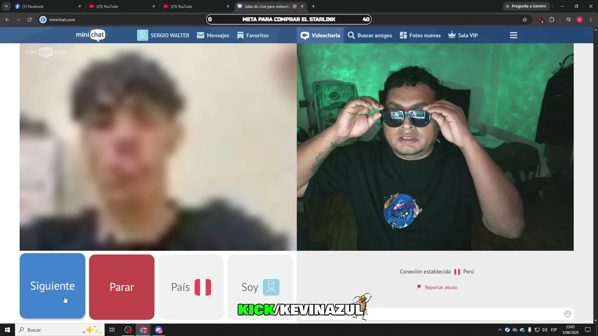Screen dimensions: 598x336
Task: Open the Chrome three-dot menu
Action: tap(591, 20)
